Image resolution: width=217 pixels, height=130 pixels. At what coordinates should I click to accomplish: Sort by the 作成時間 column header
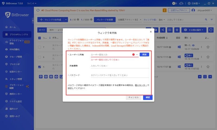[162, 38]
